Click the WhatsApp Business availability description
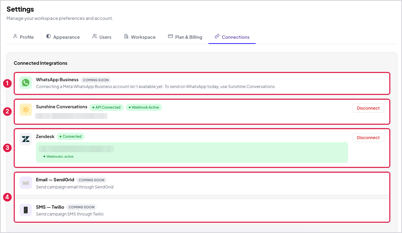Image resolution: width=402 pixels, height=233 pixels. coord(156,87)
